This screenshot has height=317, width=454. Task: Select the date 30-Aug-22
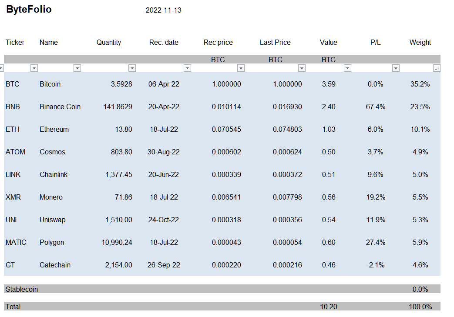pos(164,152)
